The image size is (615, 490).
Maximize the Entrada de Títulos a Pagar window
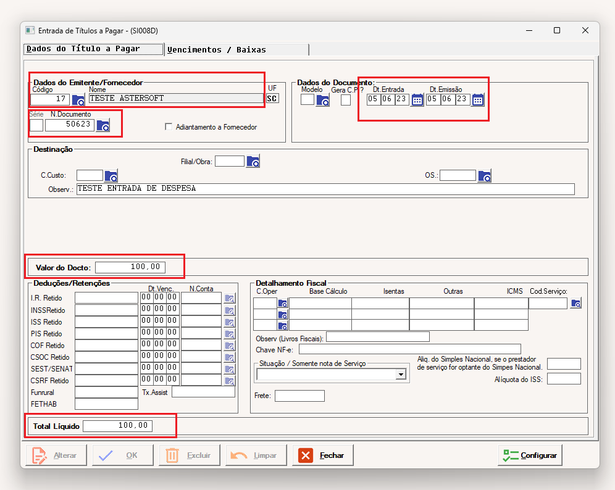pyautogui.click(x=557, y=31)
